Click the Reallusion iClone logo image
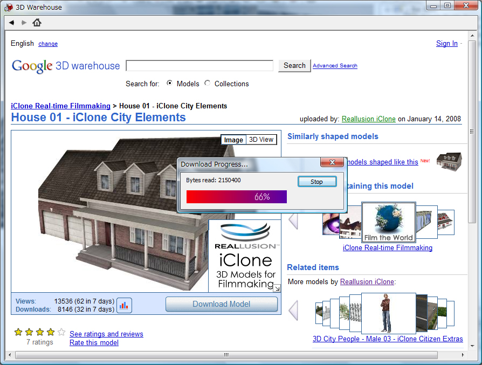Image resolution: width=482 pixels, height=365 pixels. [245, 256]
